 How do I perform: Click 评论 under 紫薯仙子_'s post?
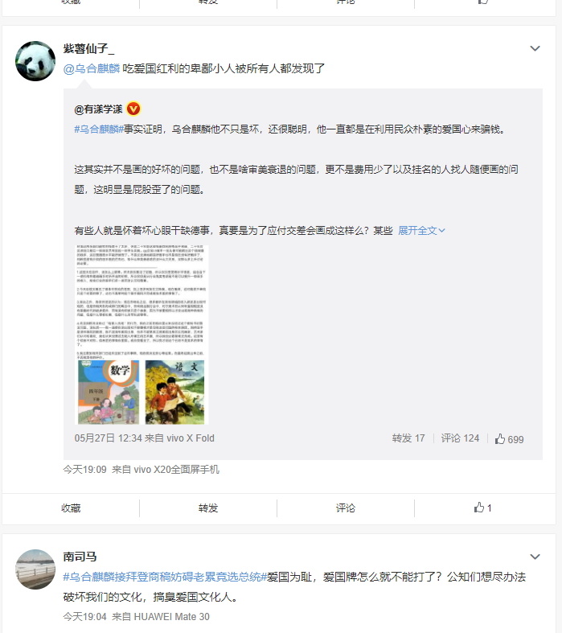[346, 508]
